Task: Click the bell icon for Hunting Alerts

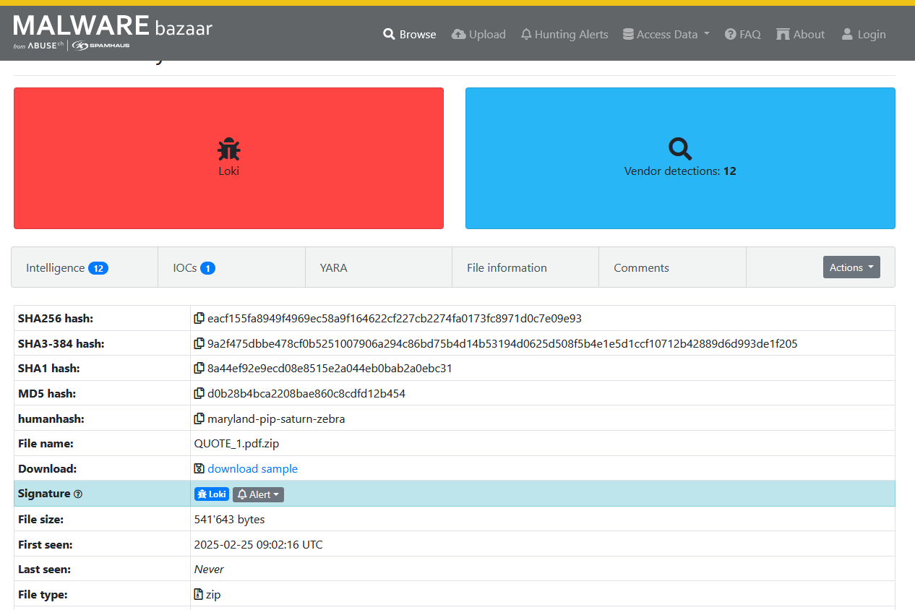Action: point(526,34)
